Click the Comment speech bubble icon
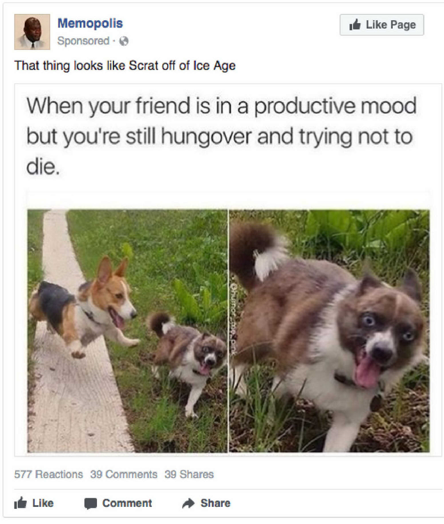Image resolution: width=444 pixels, height=524 pixels. (90, 504)
